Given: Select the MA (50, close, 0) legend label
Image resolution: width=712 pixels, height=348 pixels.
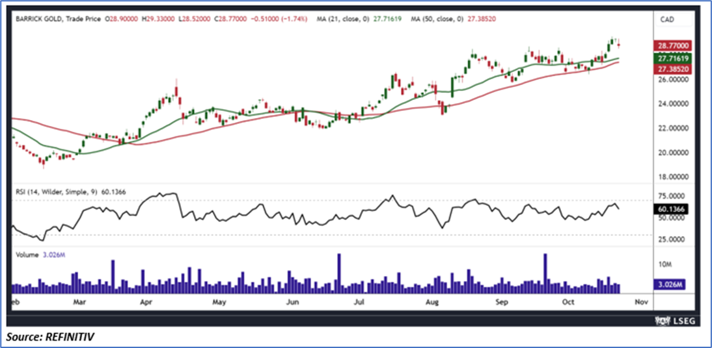Looking at the screenshot, I should coord(436,20).
